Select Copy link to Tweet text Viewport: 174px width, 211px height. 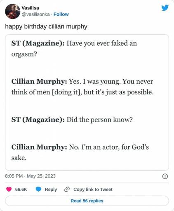[x=93, y=190]
